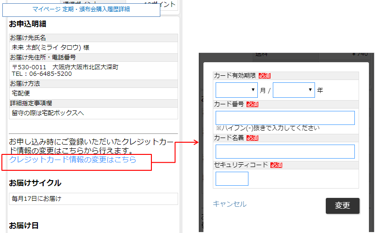This screenshot has height=233, width=375.
Task: Click the カード名義 input field
Action: point(285,151)
